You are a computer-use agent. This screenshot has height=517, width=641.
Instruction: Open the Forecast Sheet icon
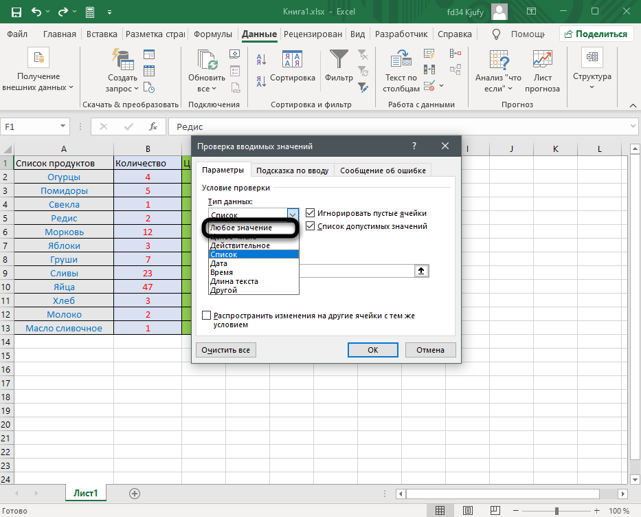tap(542, 60)
